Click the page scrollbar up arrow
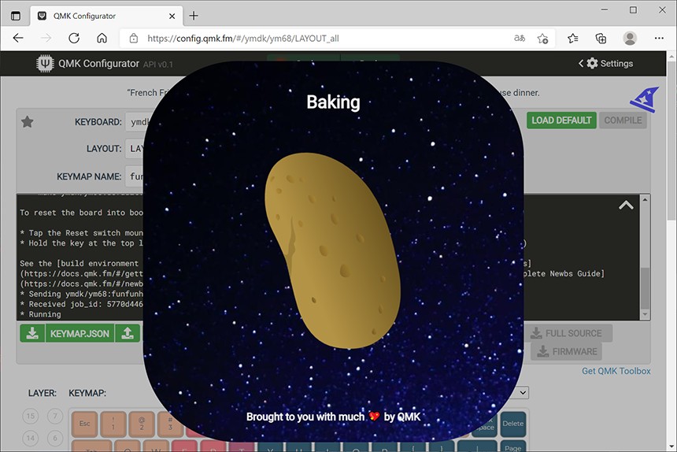 tap(671, 57)
